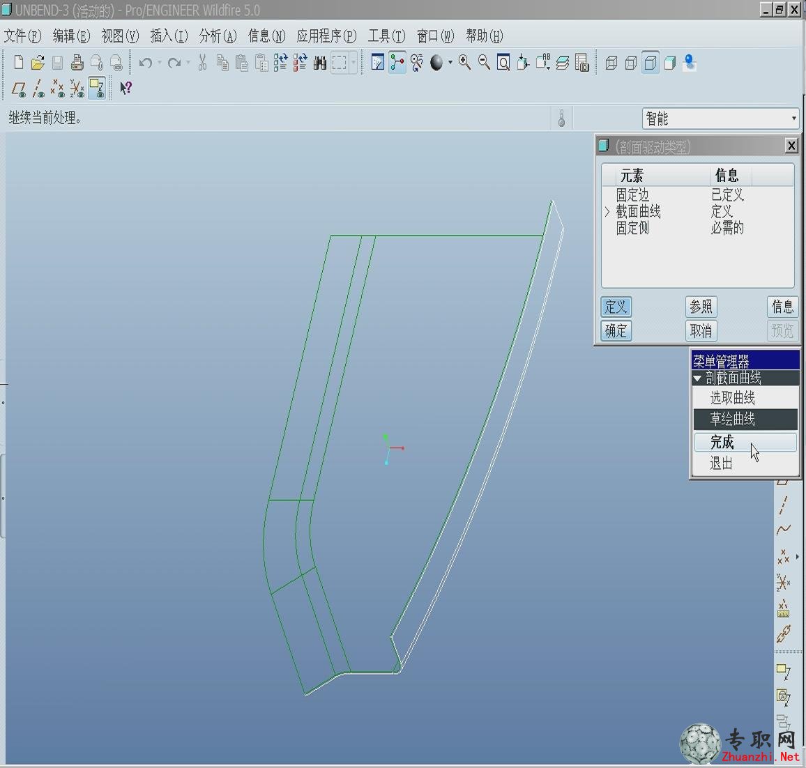This screenshot has height=768, width=806.
Task: Create a new file with the blank page icon
Action: coord(19,63)
